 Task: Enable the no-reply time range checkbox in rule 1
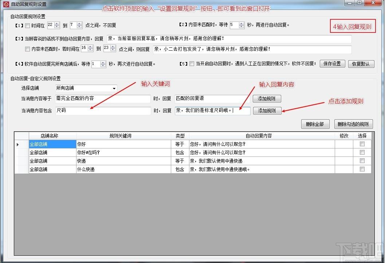28,26
